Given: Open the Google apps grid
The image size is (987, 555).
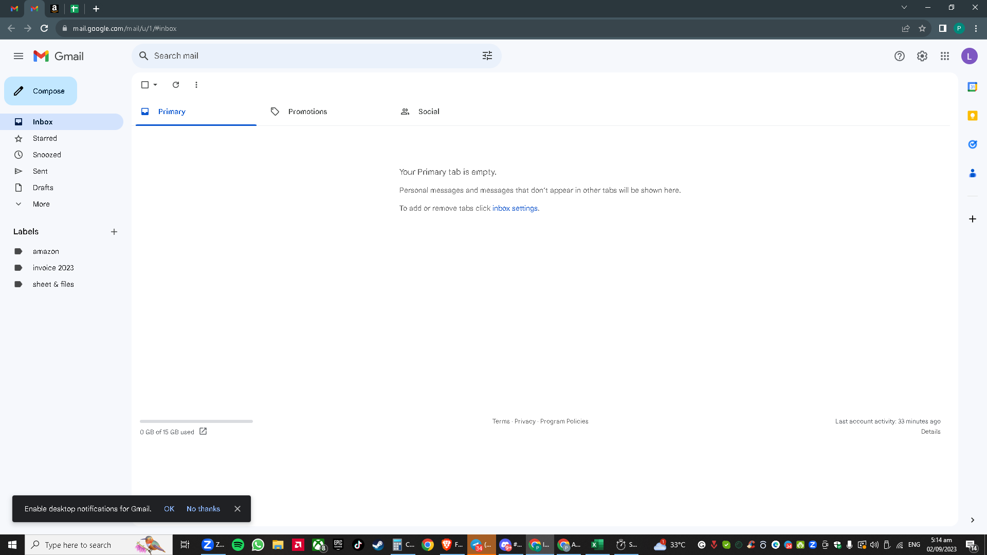Looking at the screenshot, I should (945, 56).
